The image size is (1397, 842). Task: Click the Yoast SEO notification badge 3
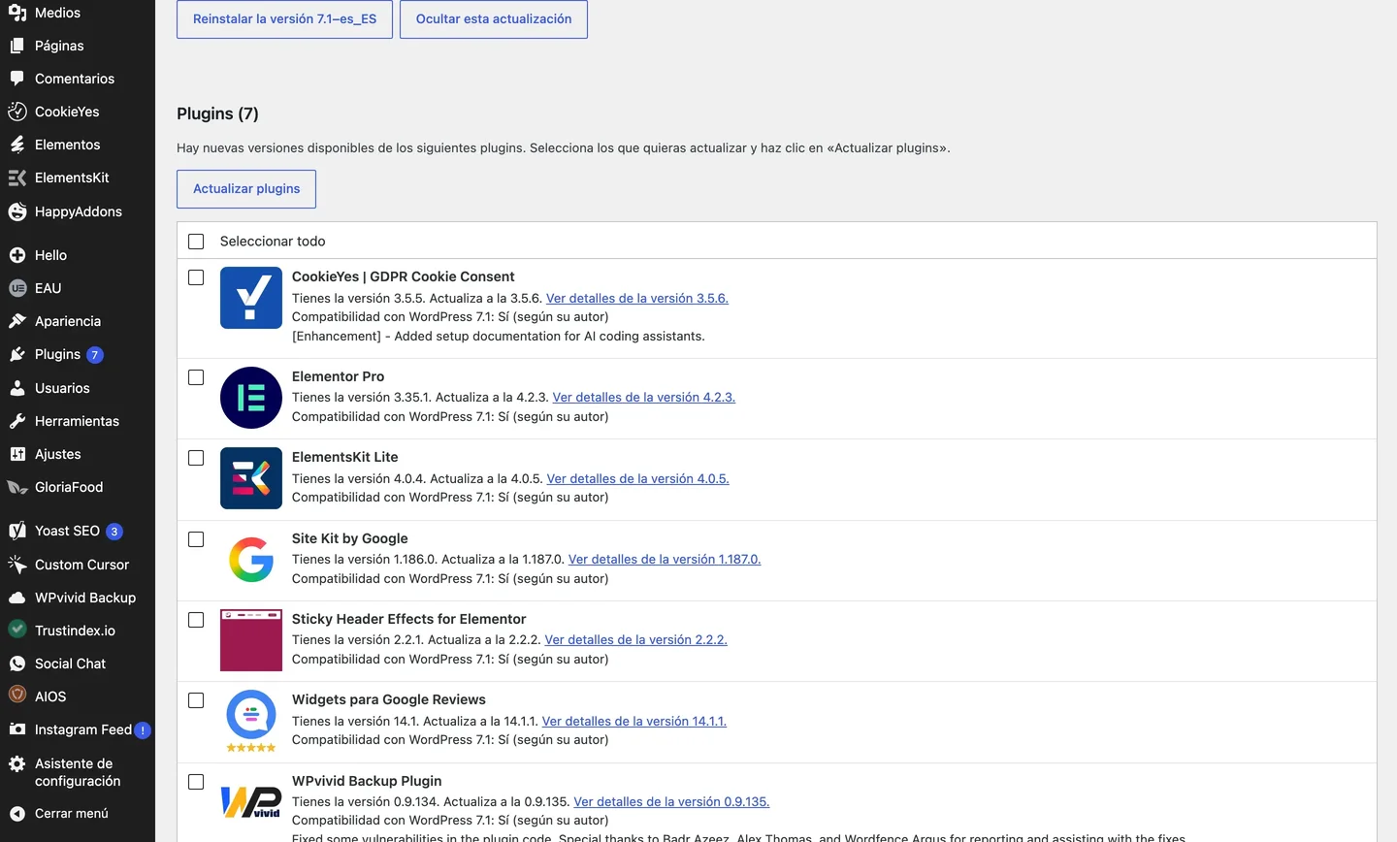click(x=114, y=532)
